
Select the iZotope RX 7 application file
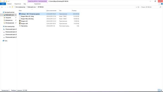tap(49, 14)
